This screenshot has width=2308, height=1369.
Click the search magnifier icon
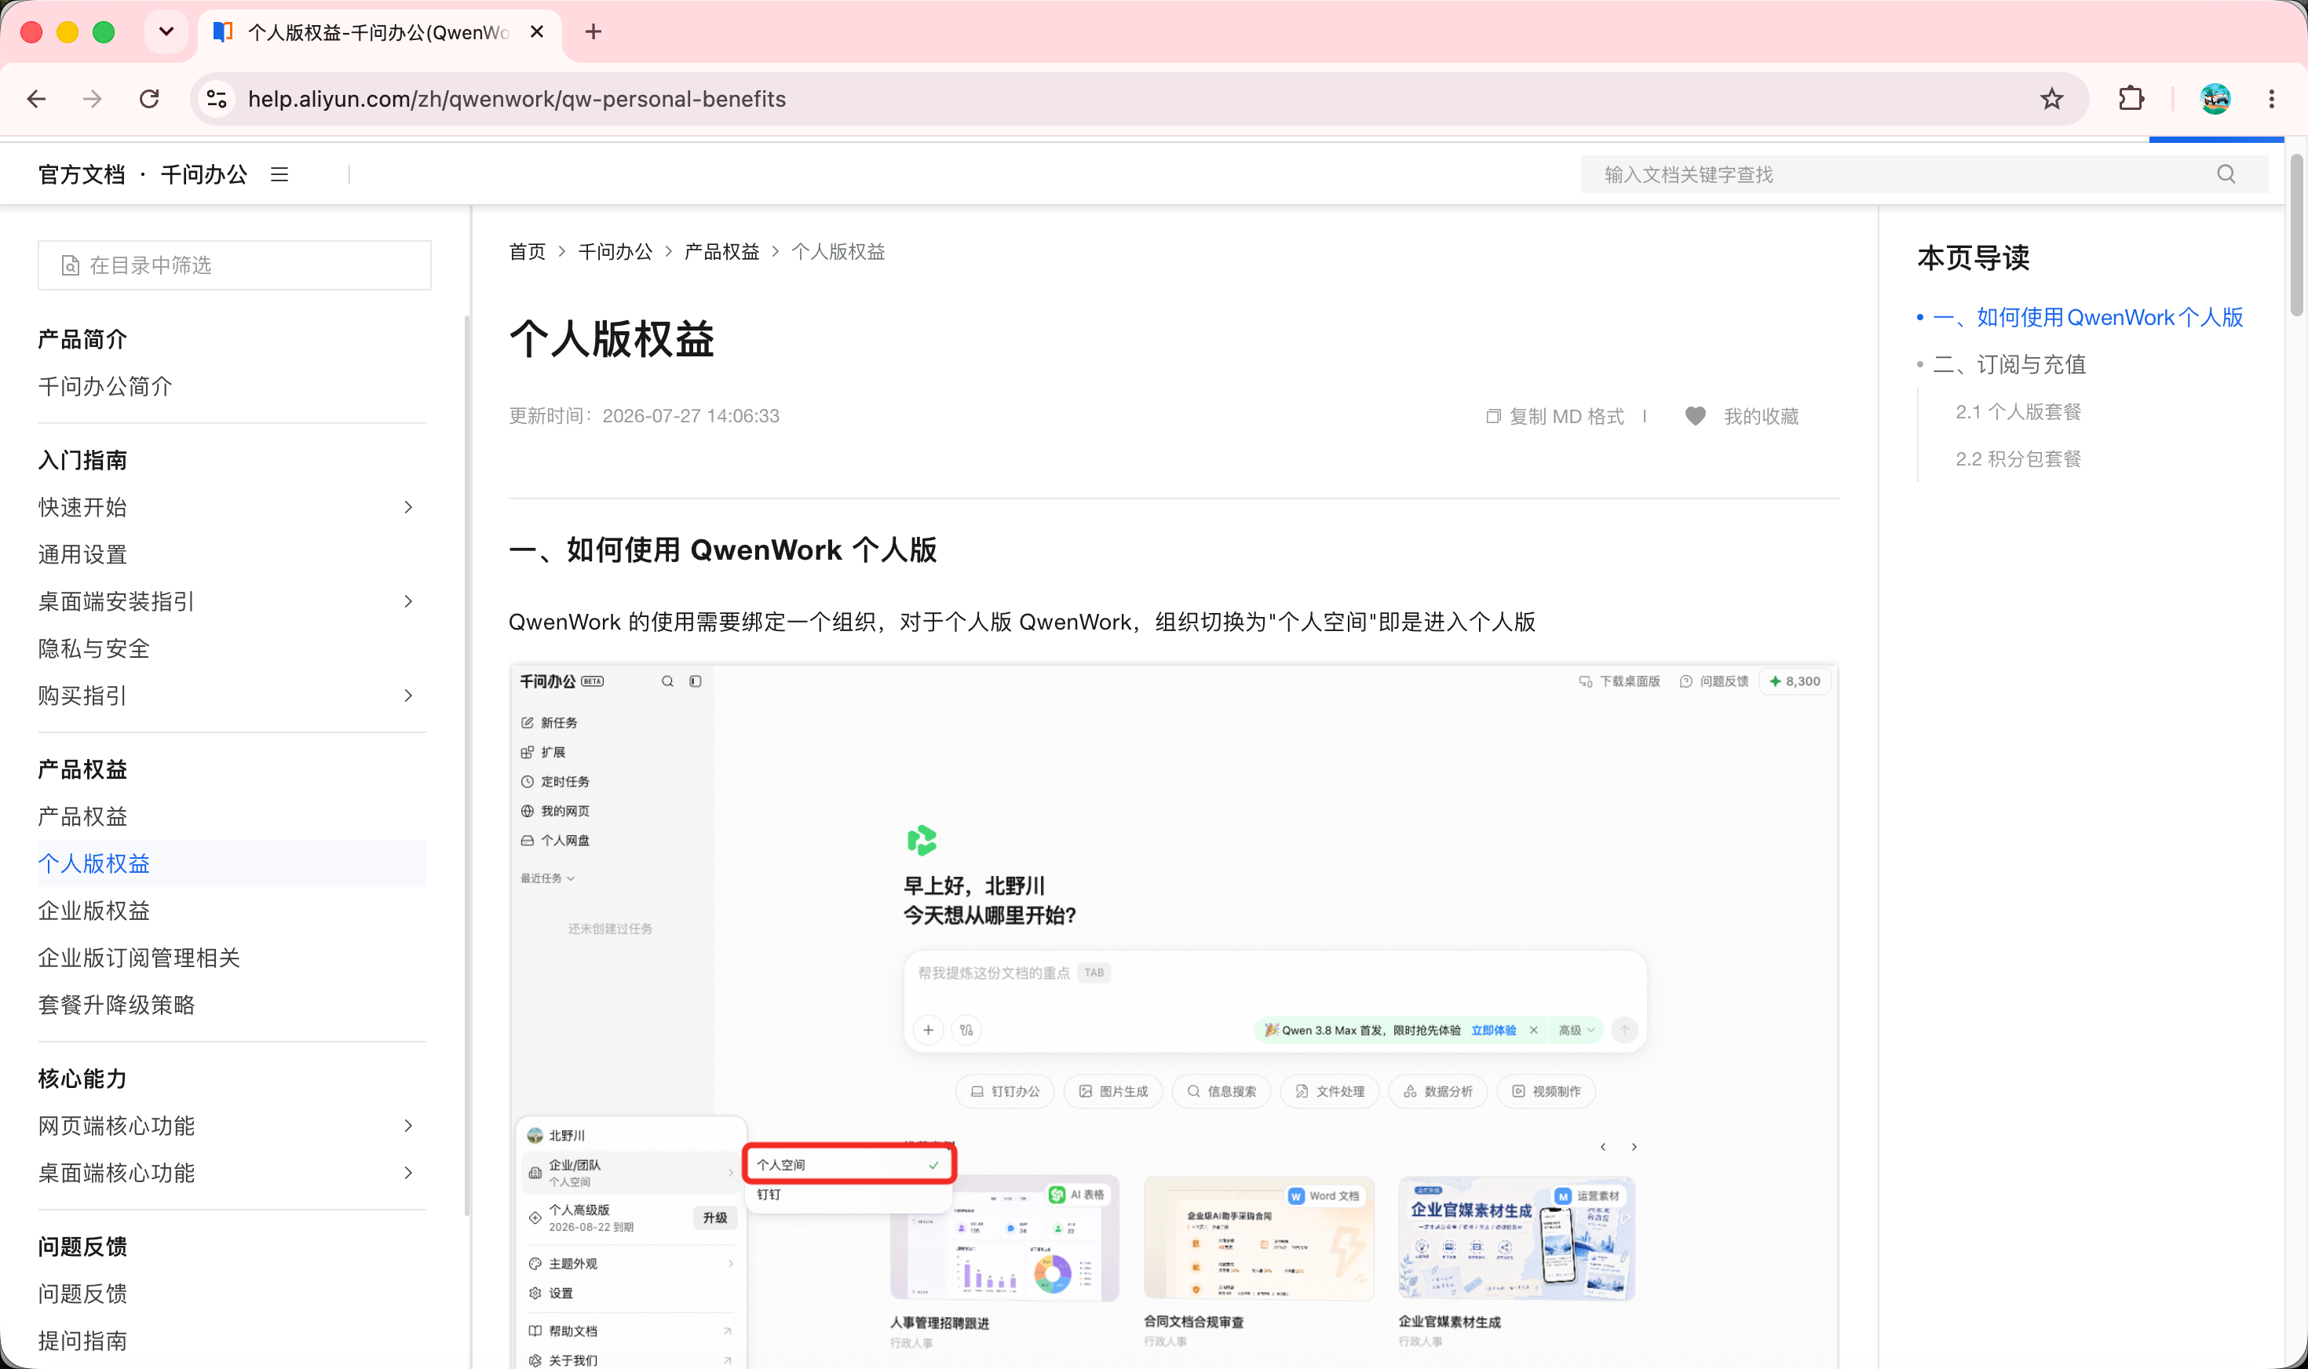pyautogui.click(x=2226, y=174)
